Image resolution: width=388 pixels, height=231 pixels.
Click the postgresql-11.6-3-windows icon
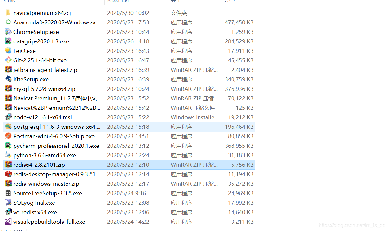8,127
